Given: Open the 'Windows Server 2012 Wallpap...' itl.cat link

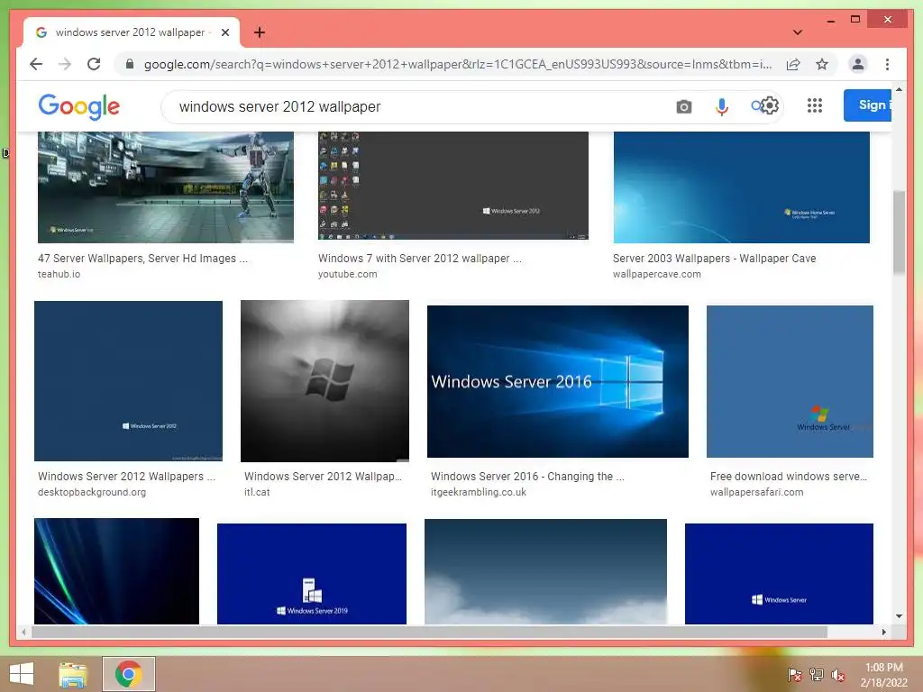Looking at the screenshot, I should point(324,477).
